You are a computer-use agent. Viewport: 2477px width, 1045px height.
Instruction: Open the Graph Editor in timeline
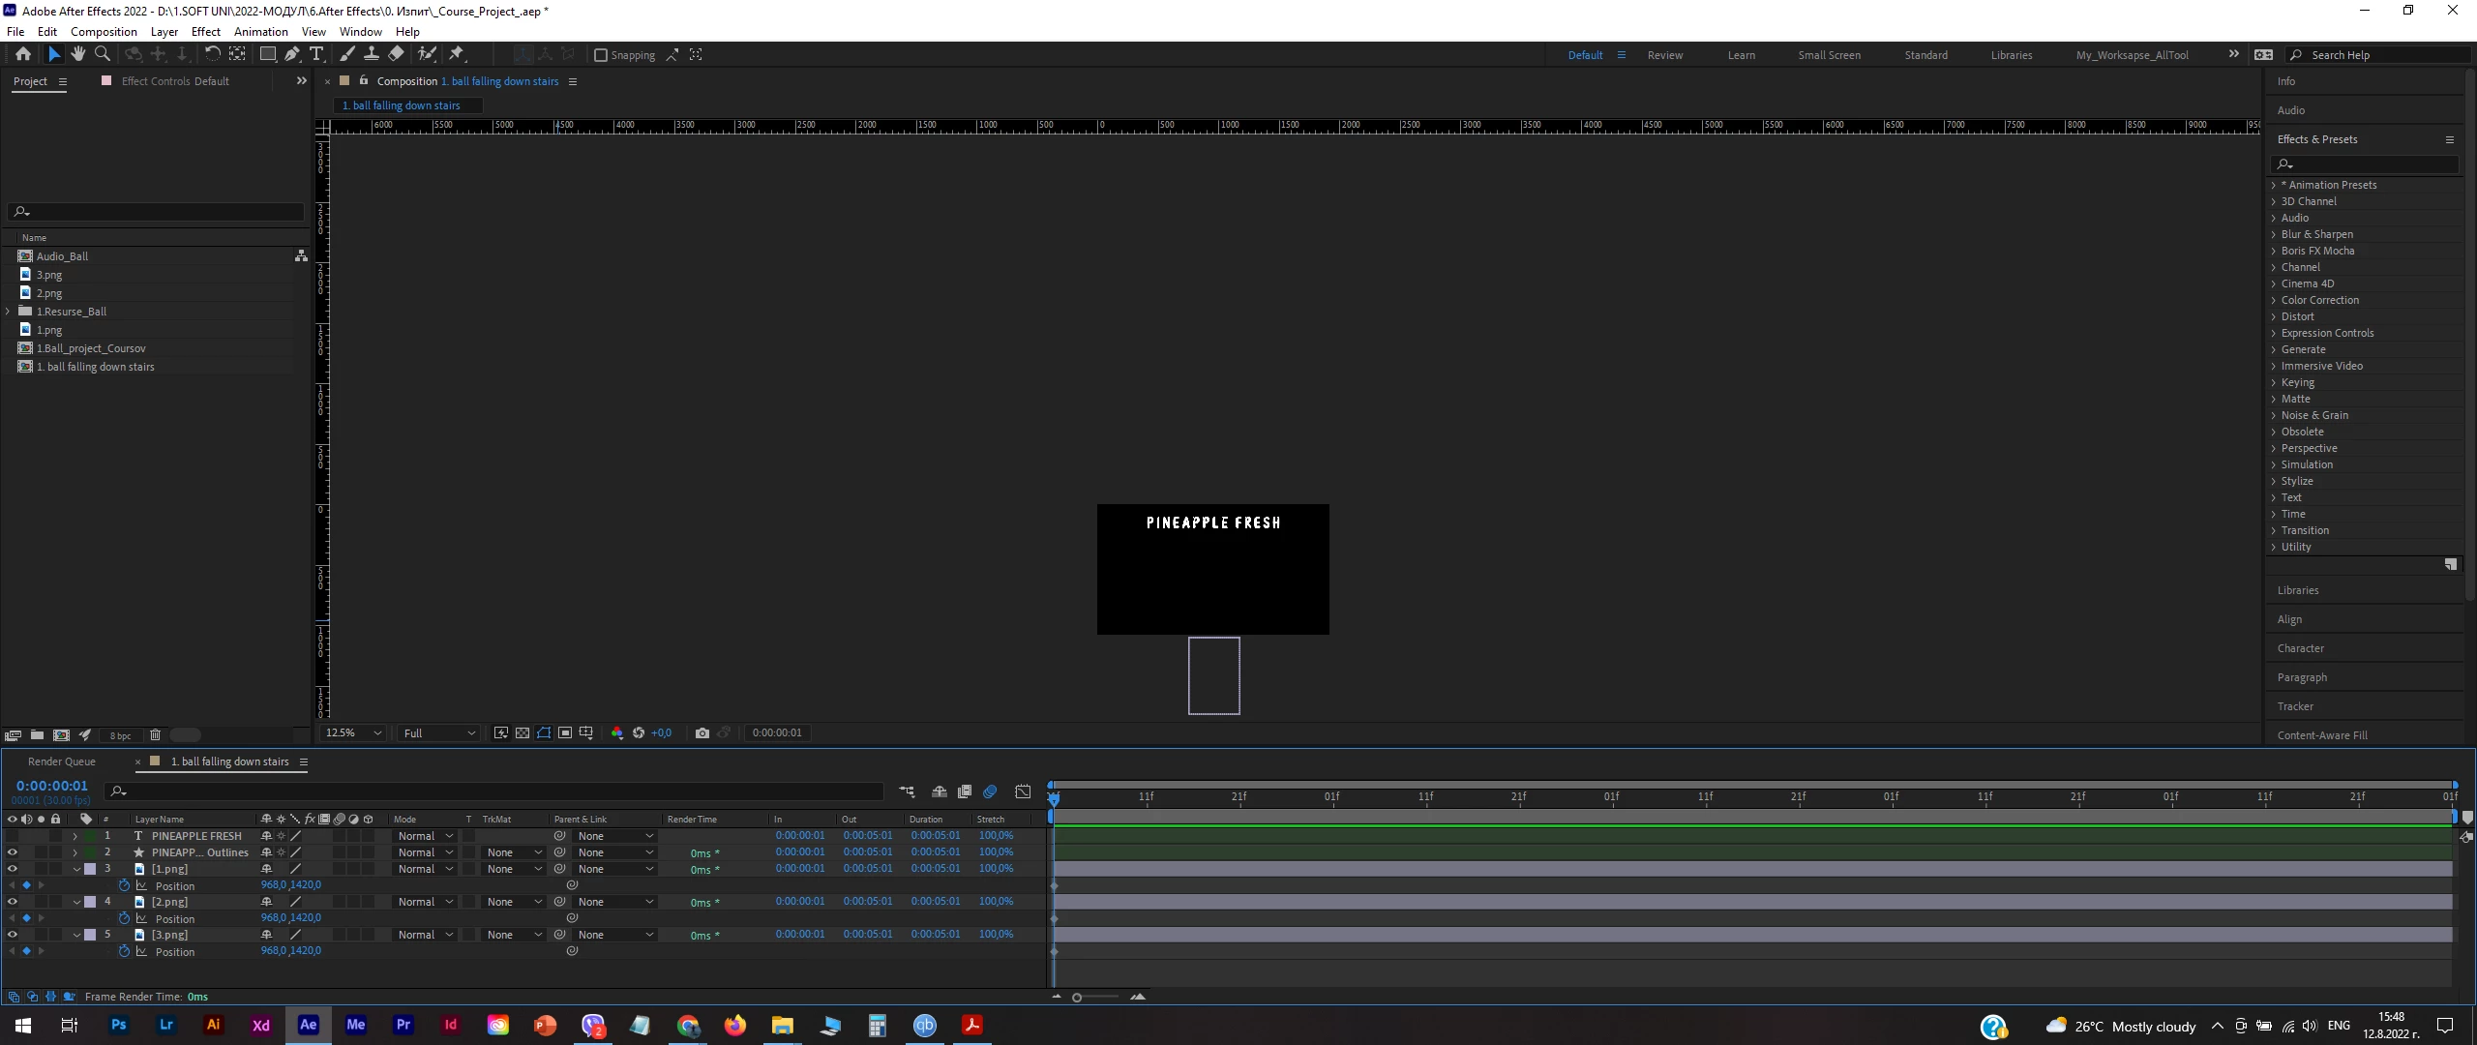click(1023, 791)
